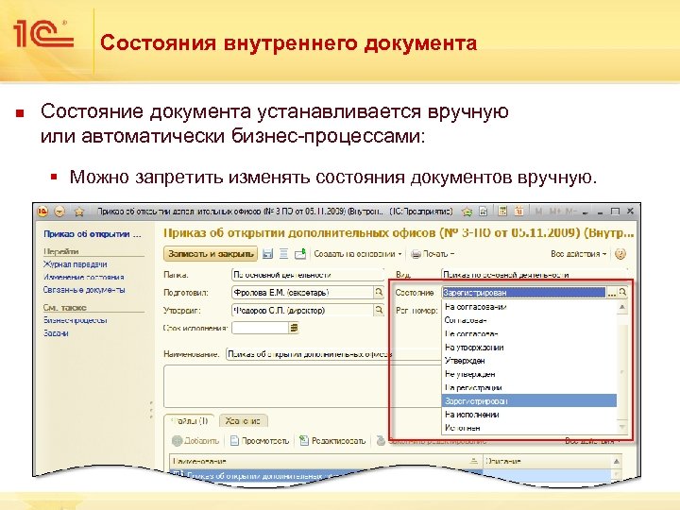Click the 'Утвердил' field with Федоров С.П.
680x510 pixels.
click(x=302, y=310)
